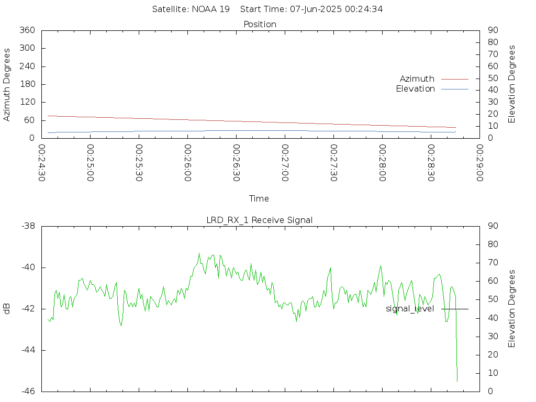Click the Position chart title
The width and height of the screenshot is (536, 402).
260,24
